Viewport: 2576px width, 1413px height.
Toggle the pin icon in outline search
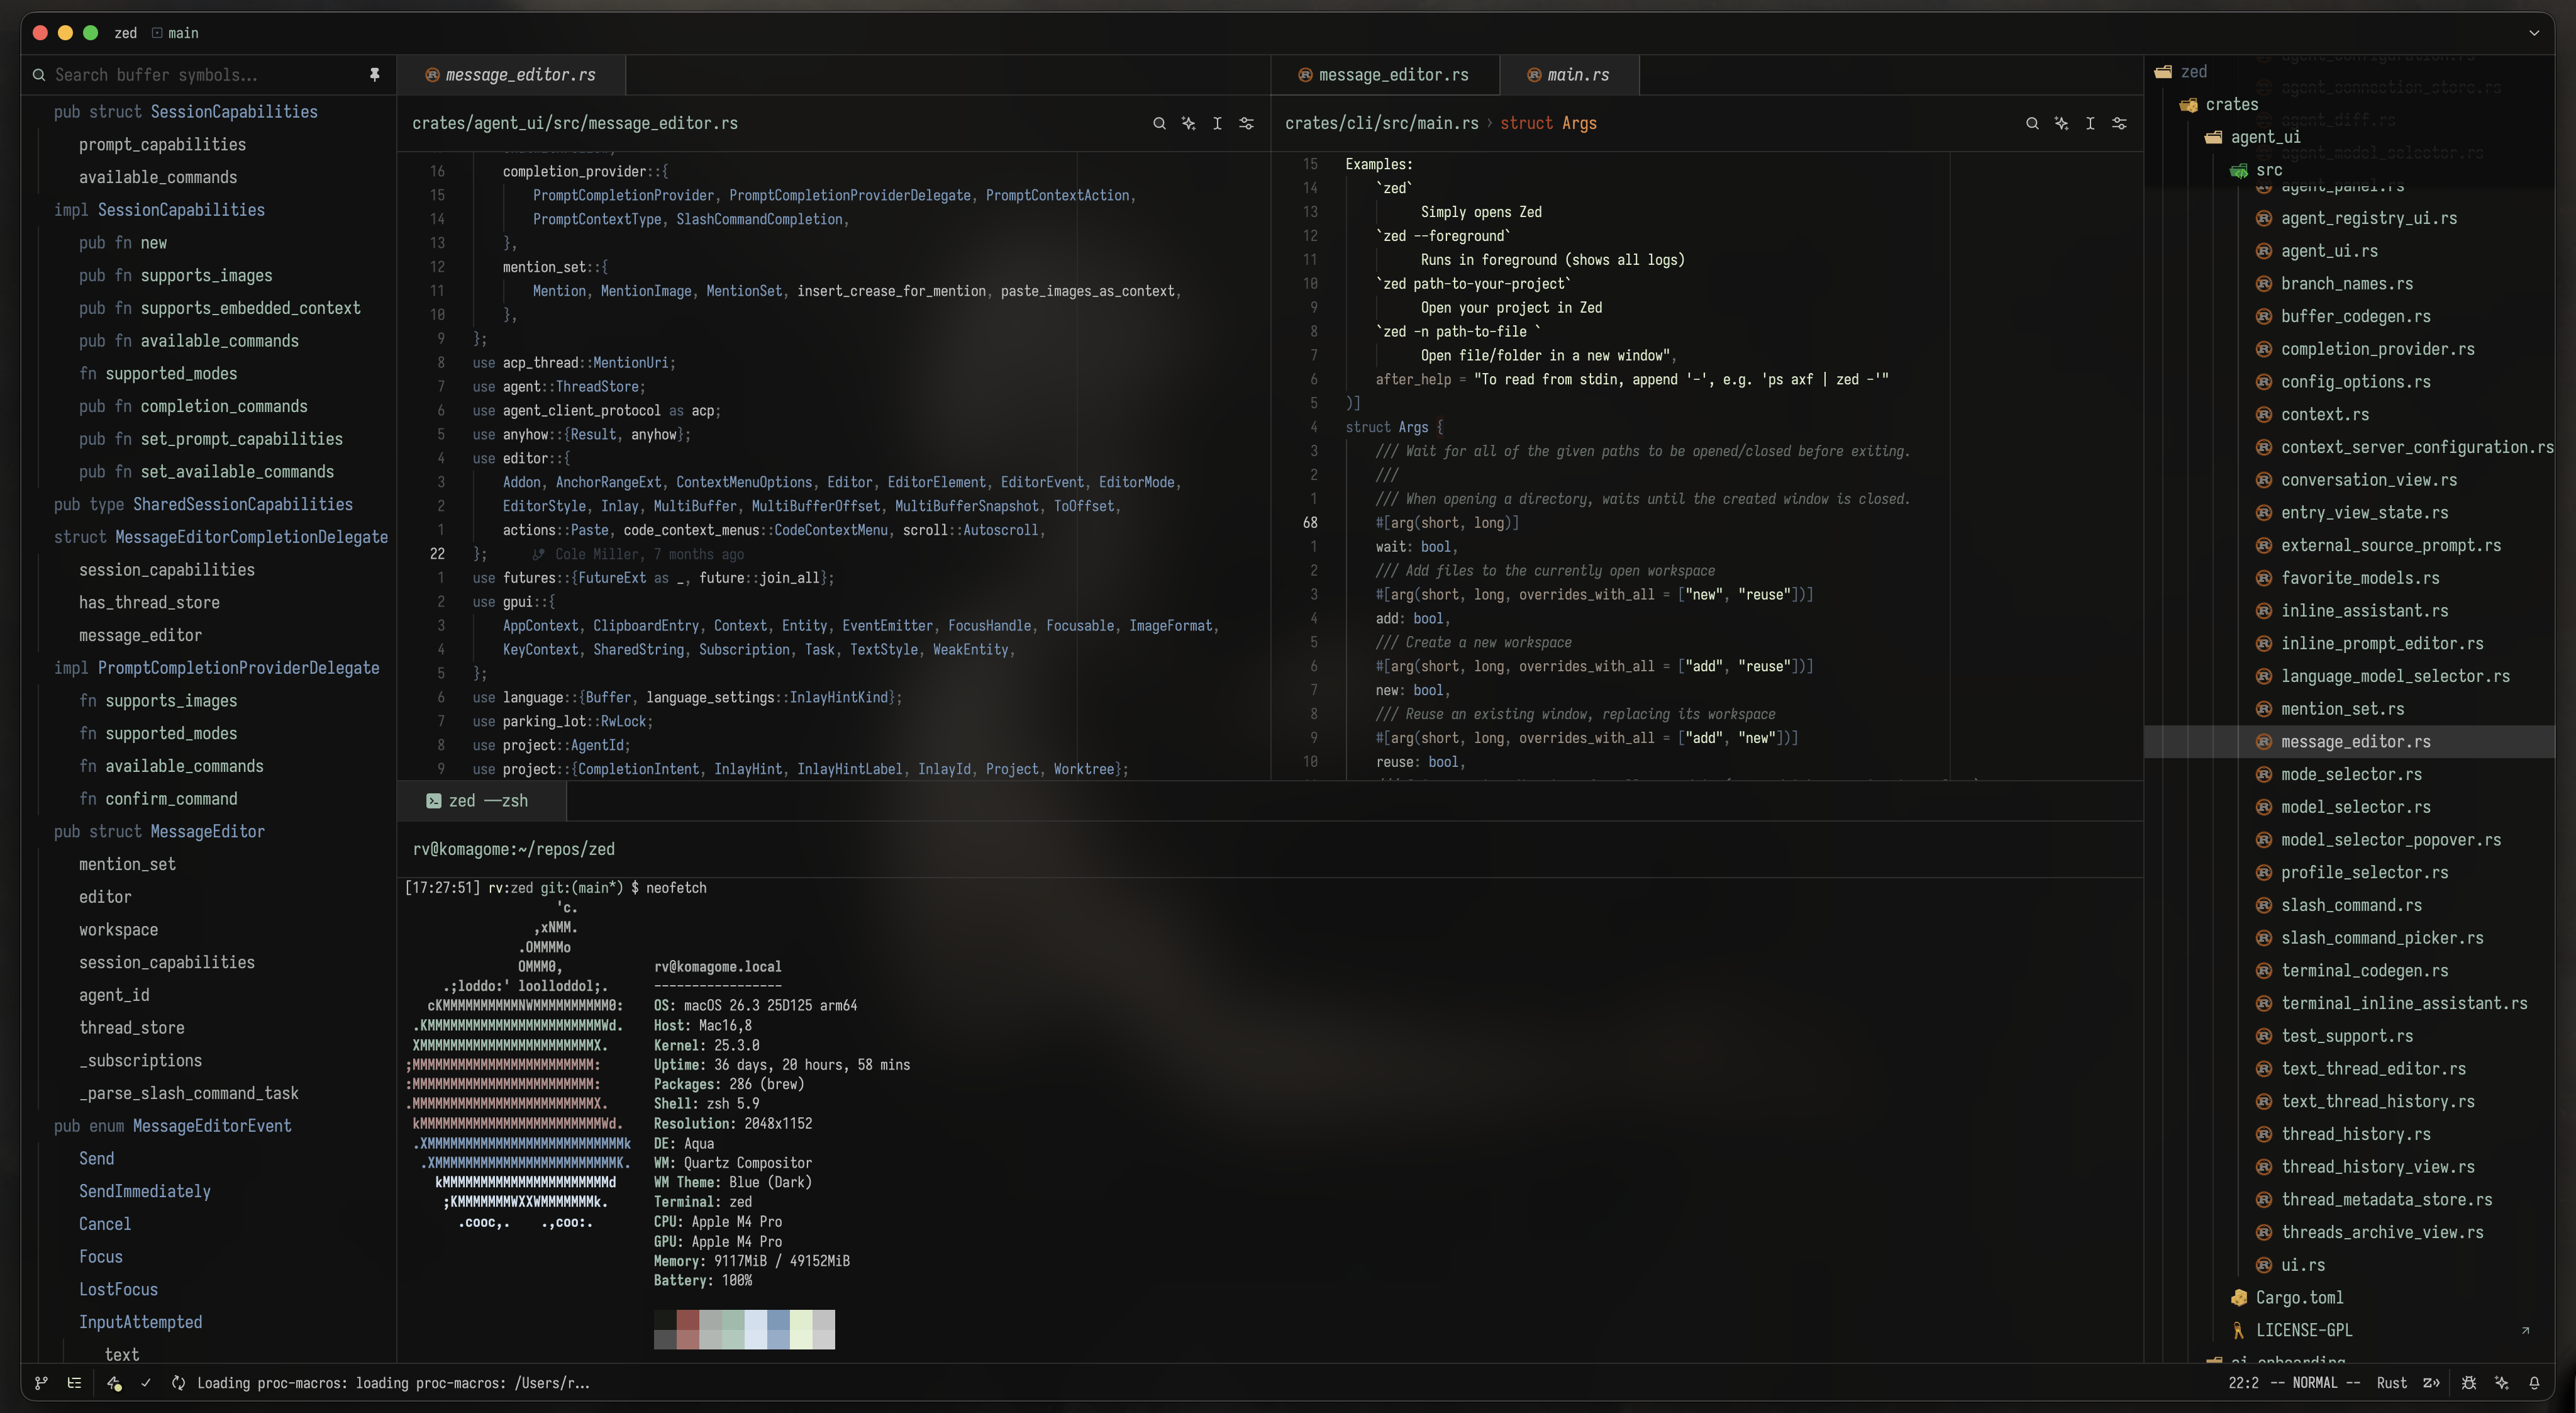tap(374, 75)
